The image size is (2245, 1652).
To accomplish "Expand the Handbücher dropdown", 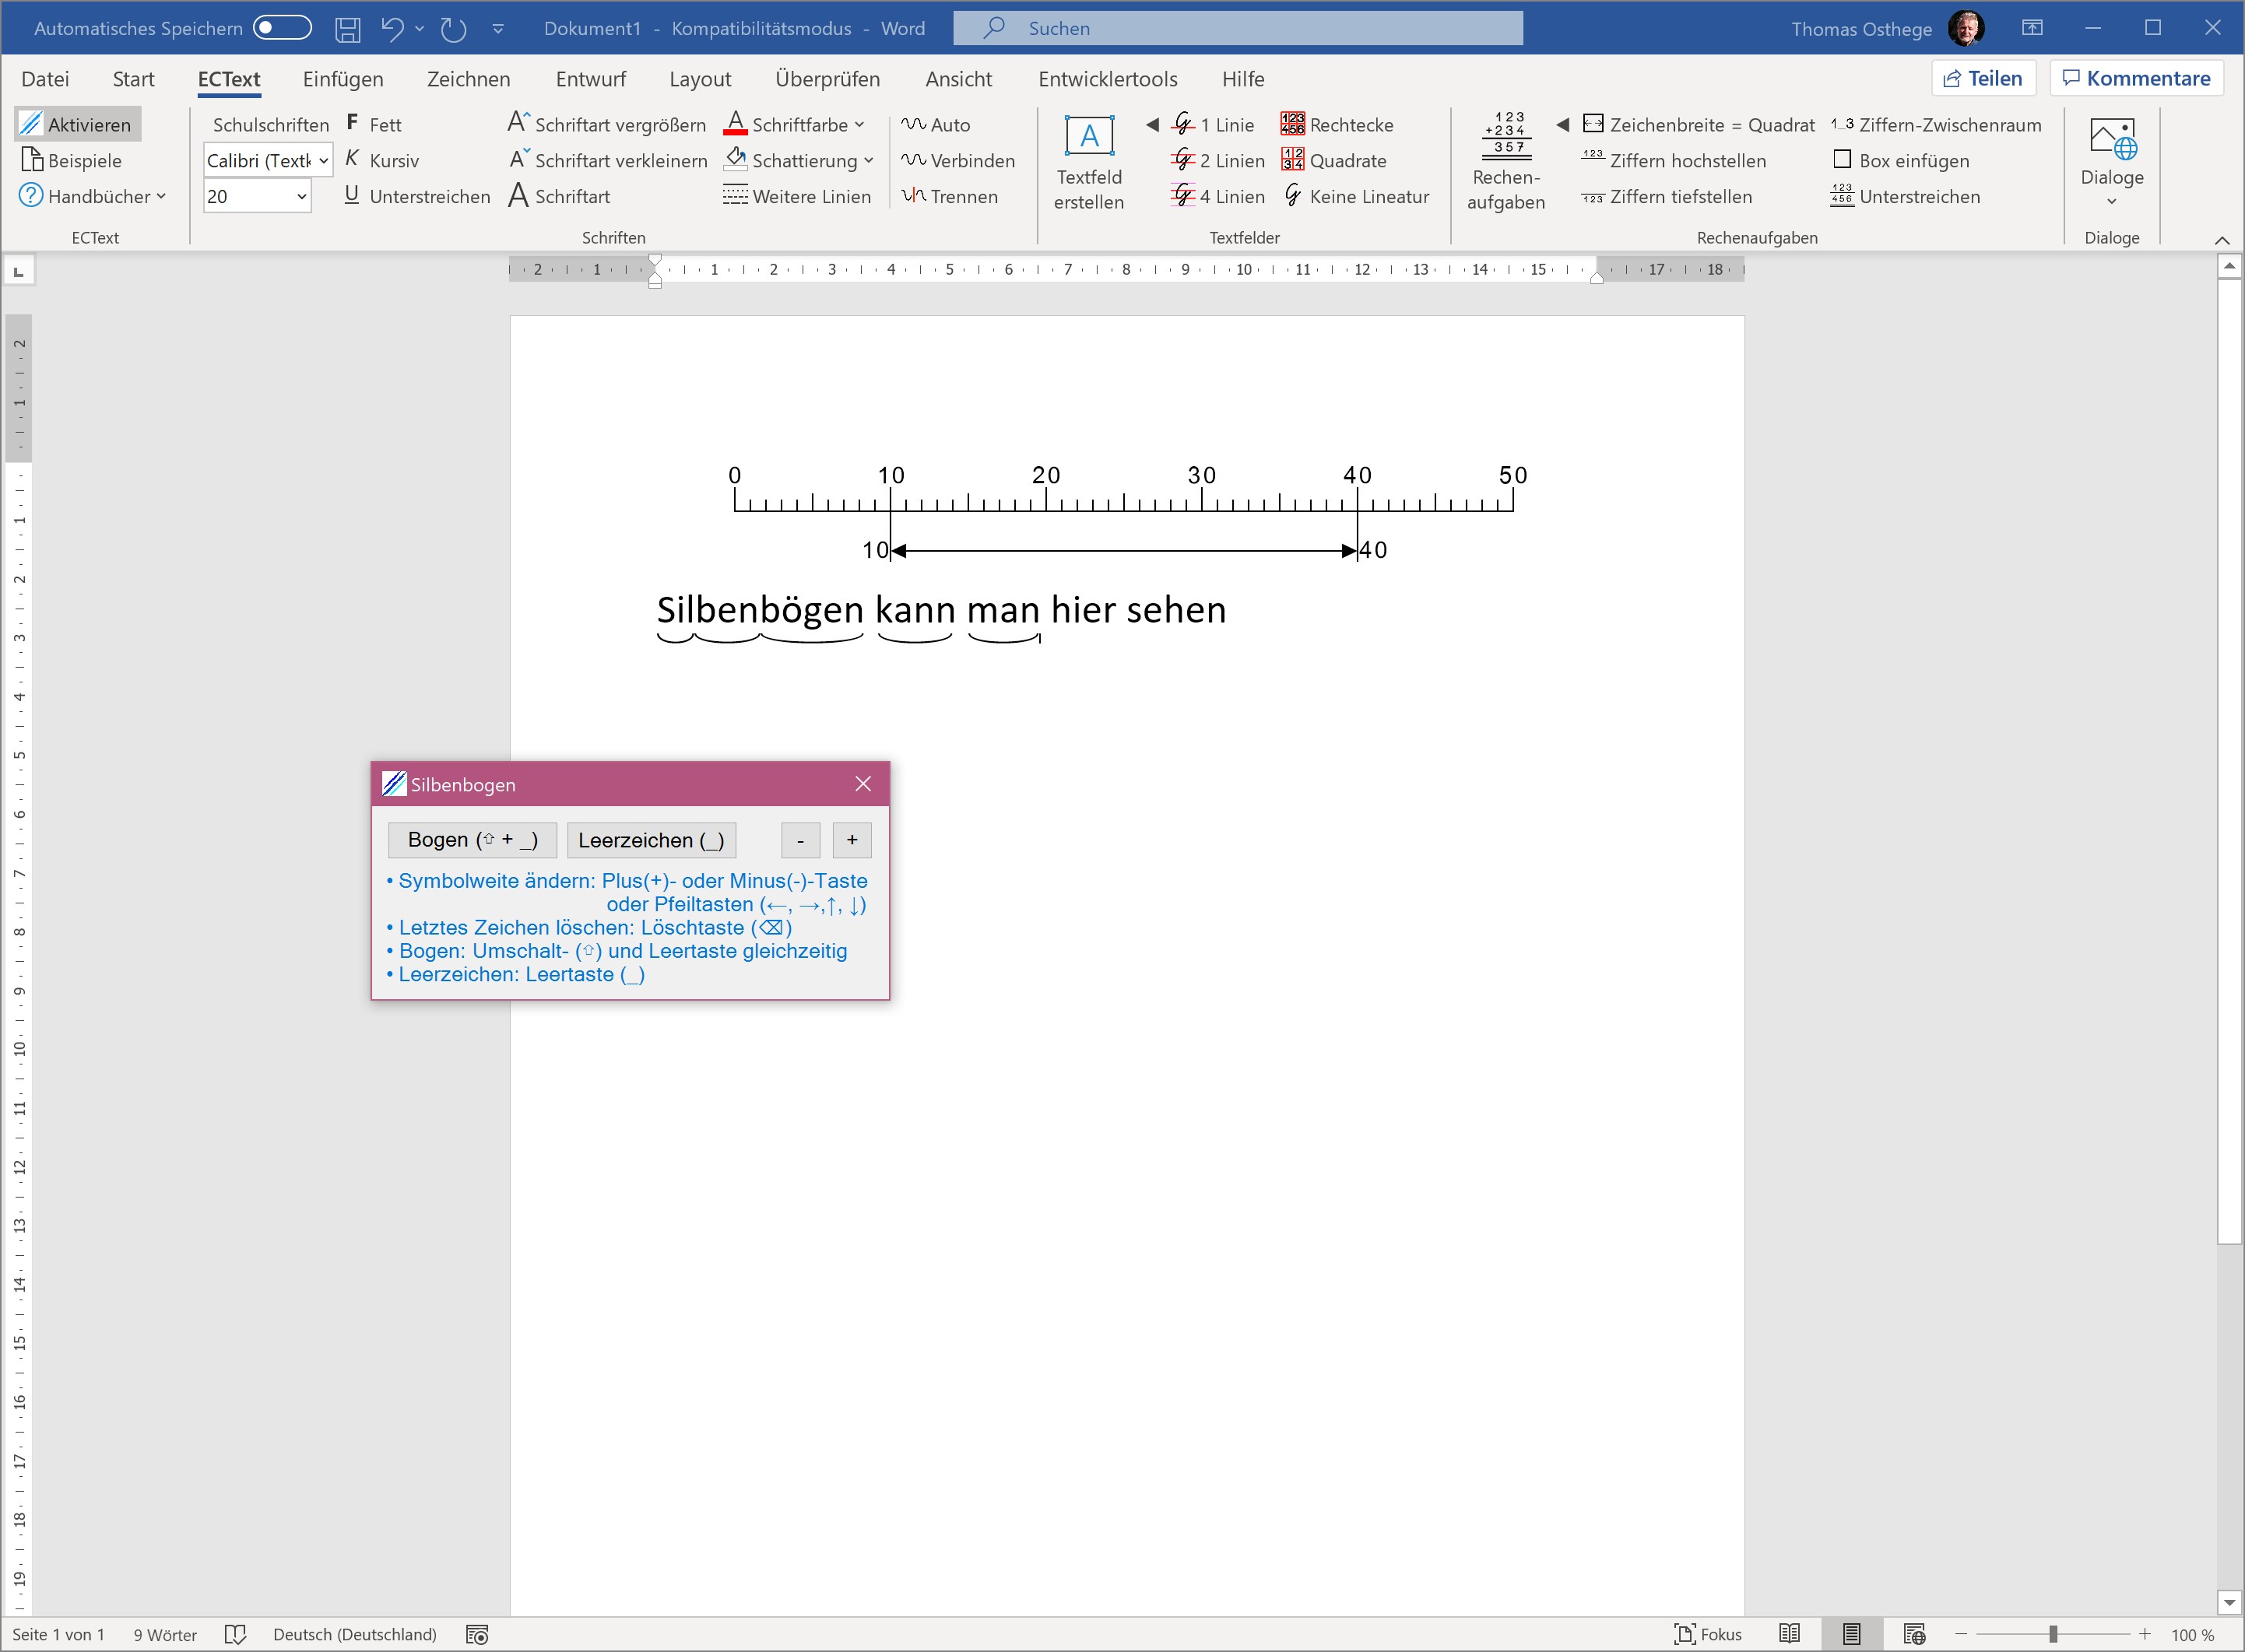I will coord(161,196).
